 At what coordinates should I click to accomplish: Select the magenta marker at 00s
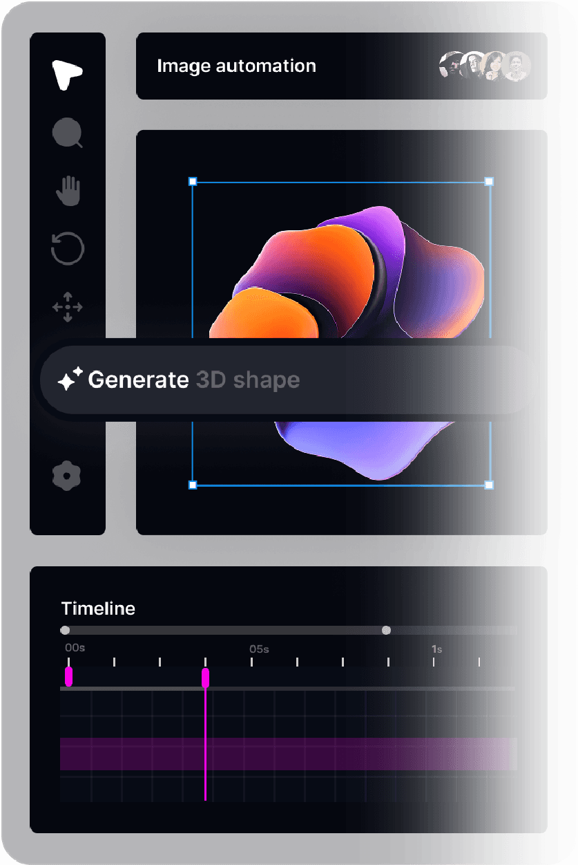click(x=68, y=676)
